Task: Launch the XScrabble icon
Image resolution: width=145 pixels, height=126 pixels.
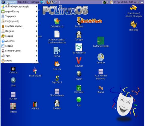Action: coord(79,88)
